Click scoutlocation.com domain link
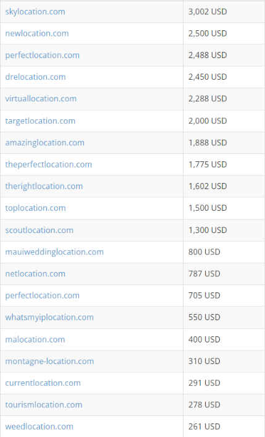The height and width of the screenshot is (437, 265). 40,230
